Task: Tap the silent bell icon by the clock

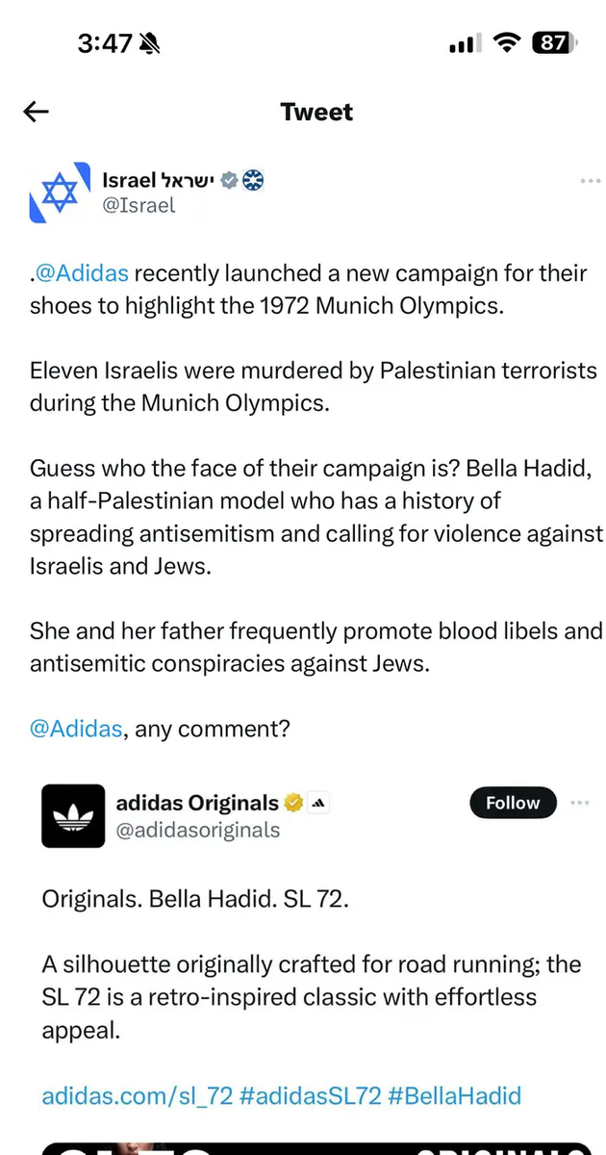Action: coord(149,43)
